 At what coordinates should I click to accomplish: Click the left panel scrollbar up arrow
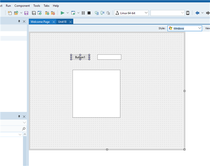point(25,134)
